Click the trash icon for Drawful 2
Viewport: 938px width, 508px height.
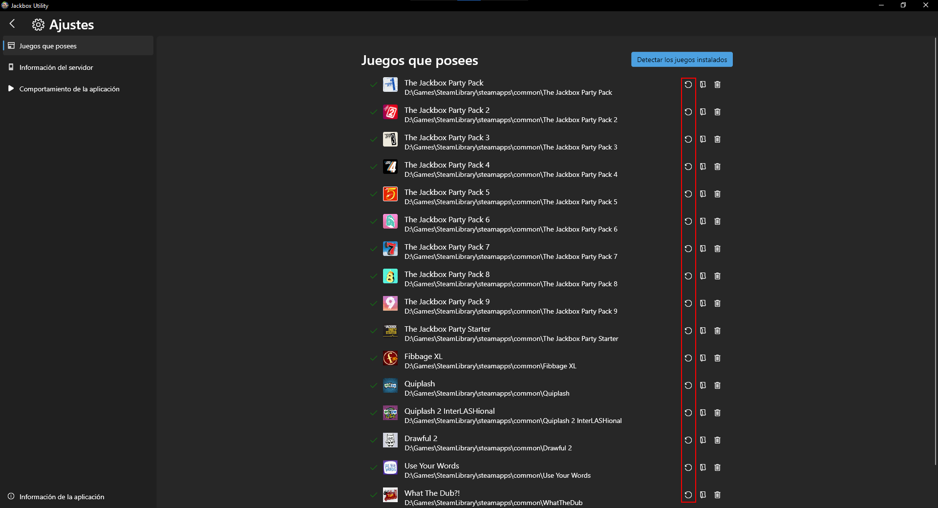click(717, 440)
